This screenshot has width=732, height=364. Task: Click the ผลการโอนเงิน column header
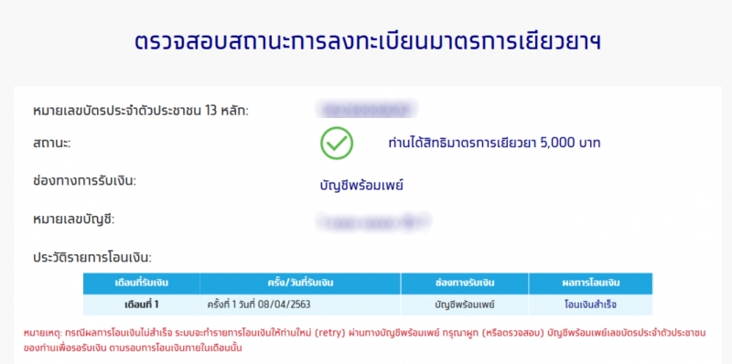(x=590, y=283)
